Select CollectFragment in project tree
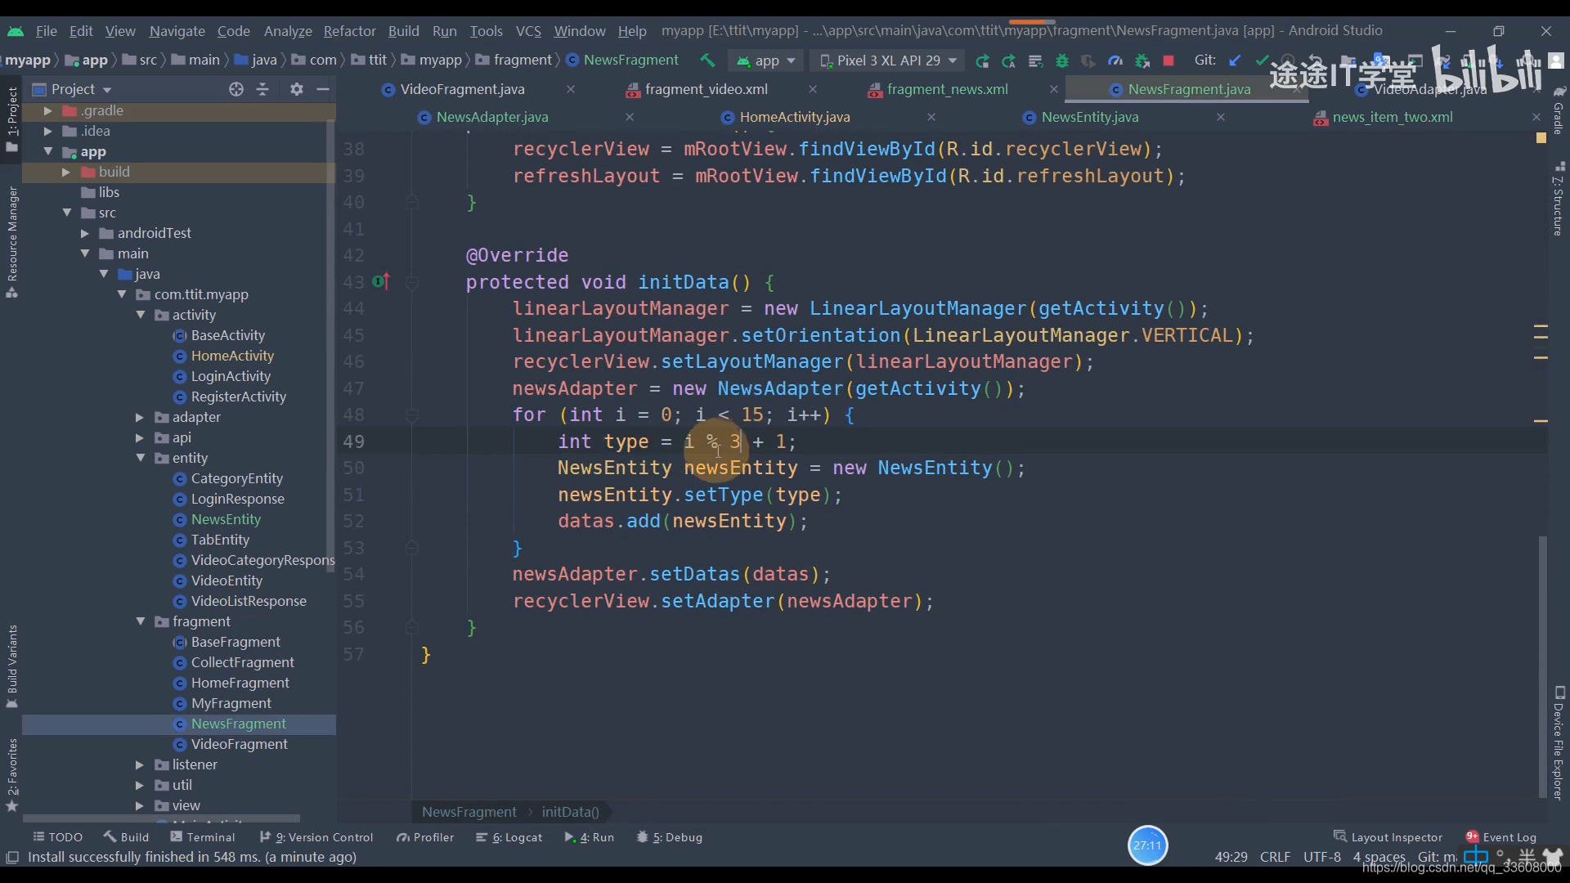1570x883 pixels. tap(242, 662)
